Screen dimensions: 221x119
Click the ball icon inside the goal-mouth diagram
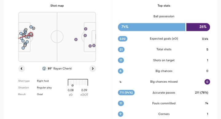[72, 85]
